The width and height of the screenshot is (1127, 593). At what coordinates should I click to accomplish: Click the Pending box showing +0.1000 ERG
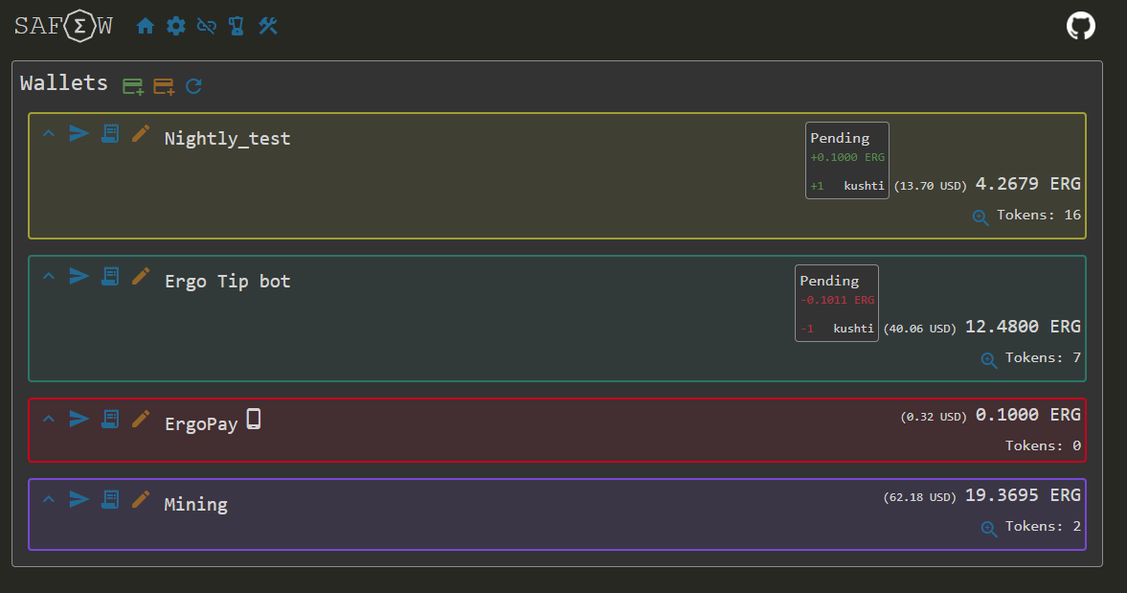(x=847, y=160)
